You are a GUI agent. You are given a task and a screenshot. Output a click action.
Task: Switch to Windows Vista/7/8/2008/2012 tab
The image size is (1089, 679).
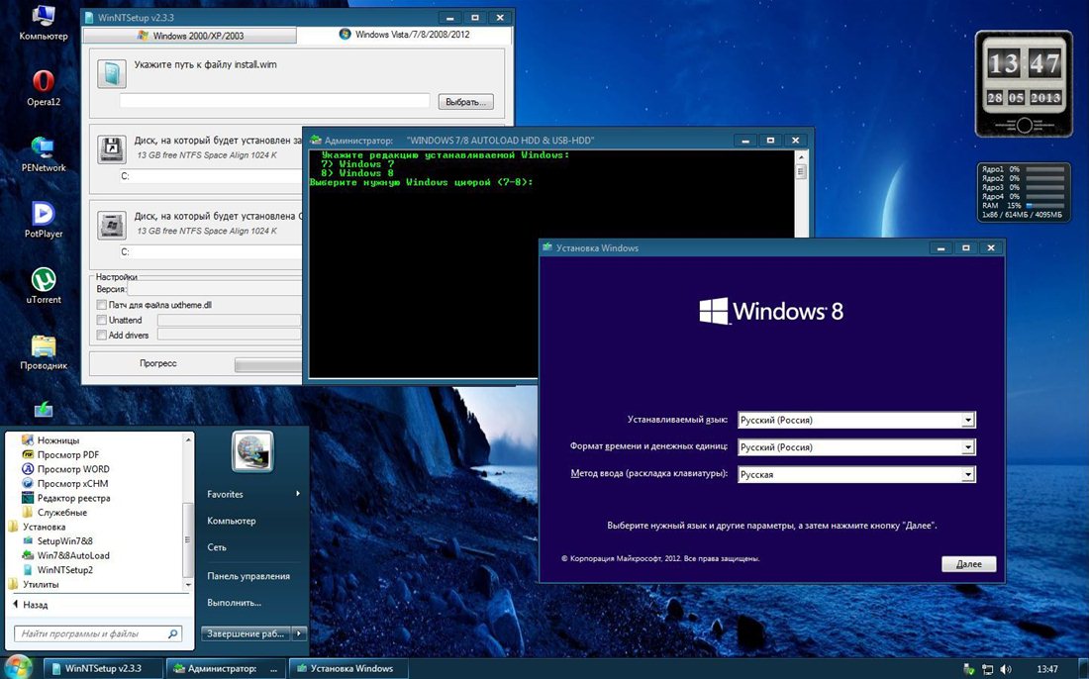click(x=404, y=34)
